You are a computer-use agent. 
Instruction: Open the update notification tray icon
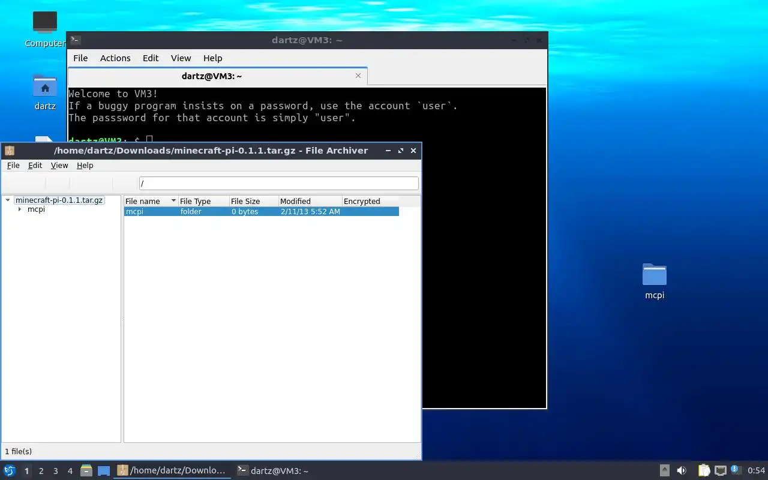point(736,470)
